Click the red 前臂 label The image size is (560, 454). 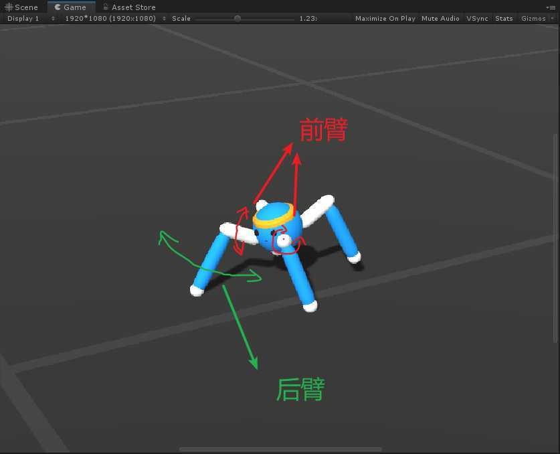click(x=323, y=129)
